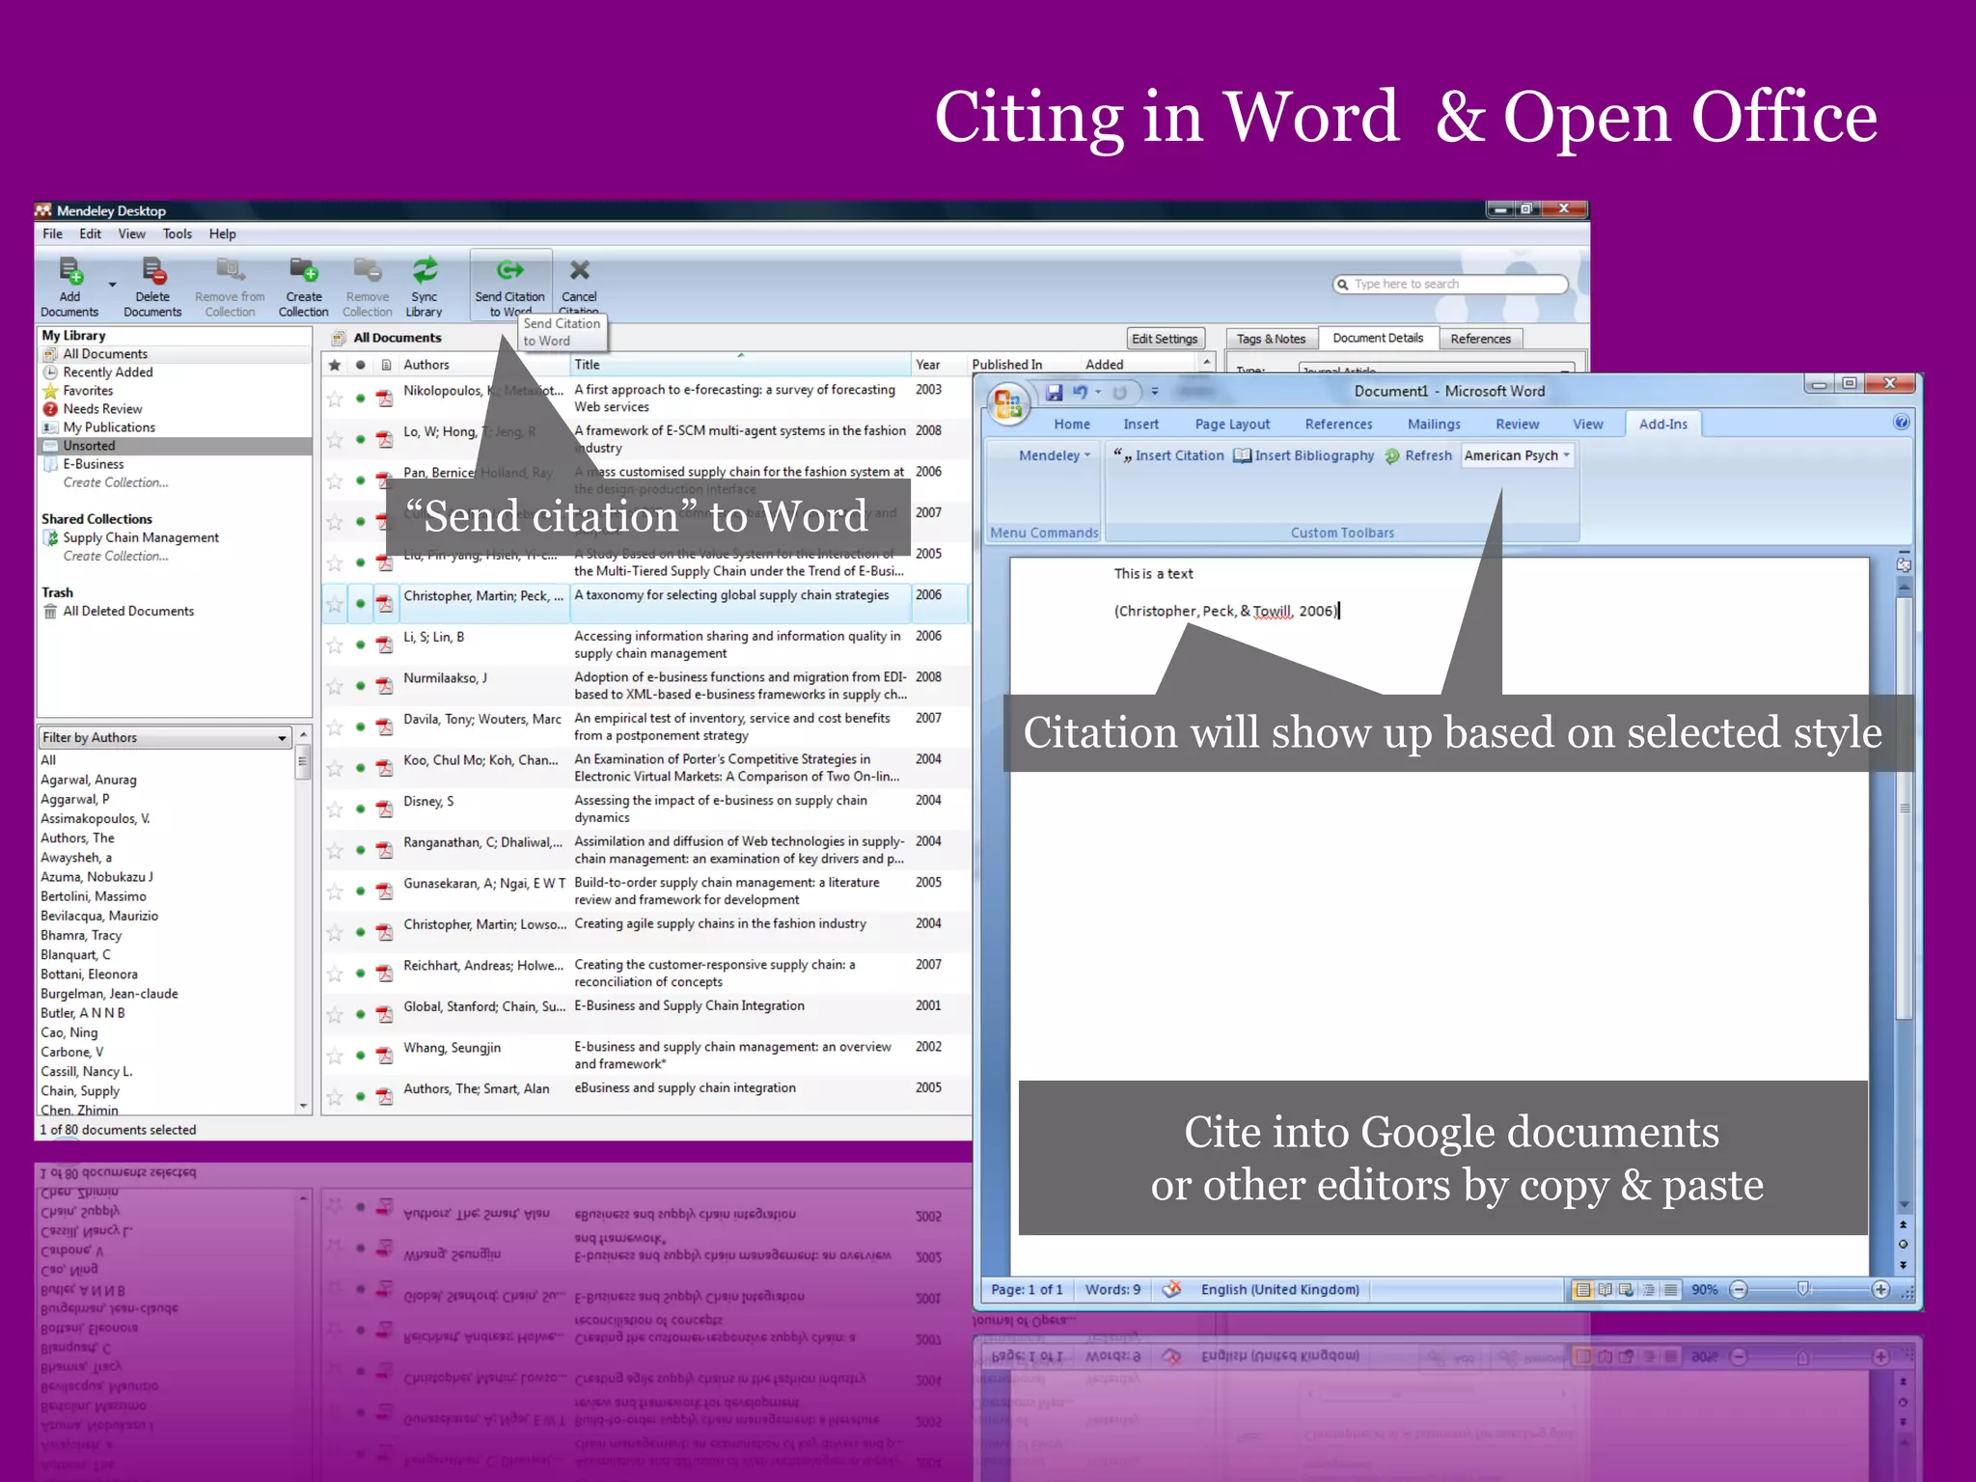Image resolution: width=1976 pixels, height=1482 pixels.
Task: Click PDF icon for Disney, S row
Action: (384, 809)
